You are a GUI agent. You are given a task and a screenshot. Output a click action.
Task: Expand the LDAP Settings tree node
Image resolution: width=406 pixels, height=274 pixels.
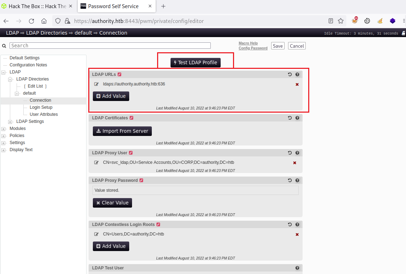pos(10,122)
